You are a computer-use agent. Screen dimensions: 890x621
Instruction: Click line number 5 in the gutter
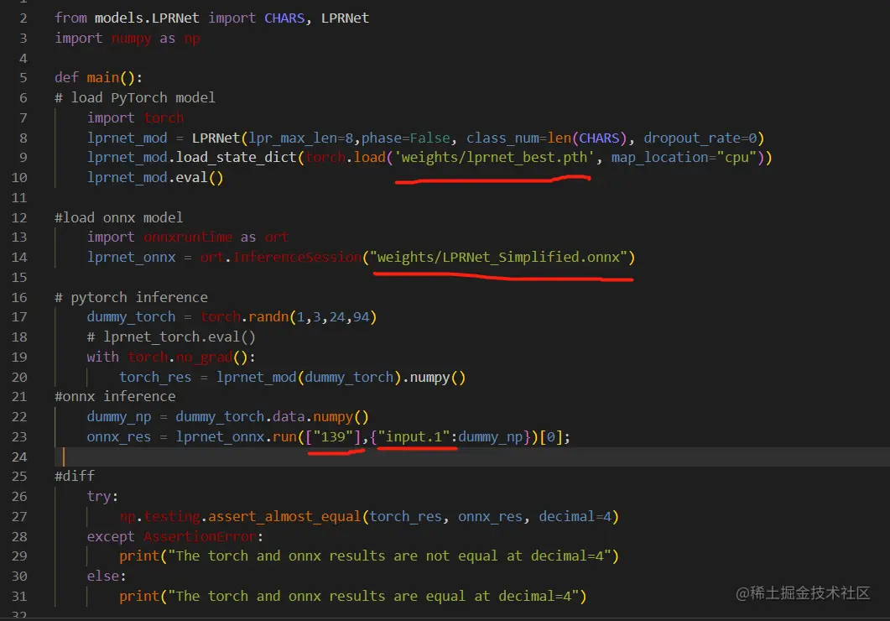click(x=23, y=78)
